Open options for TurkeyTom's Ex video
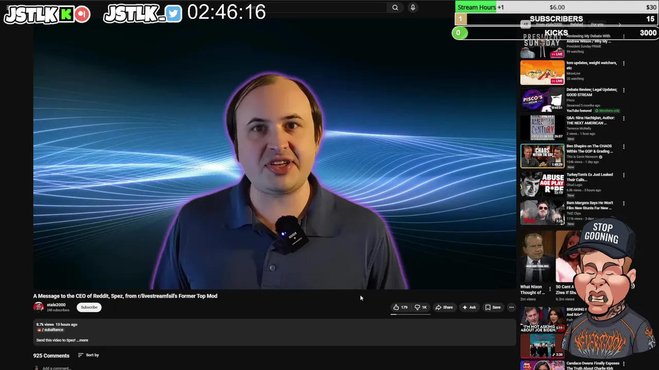This screenshot has width=659, height=370. click(x=623, y=175)
